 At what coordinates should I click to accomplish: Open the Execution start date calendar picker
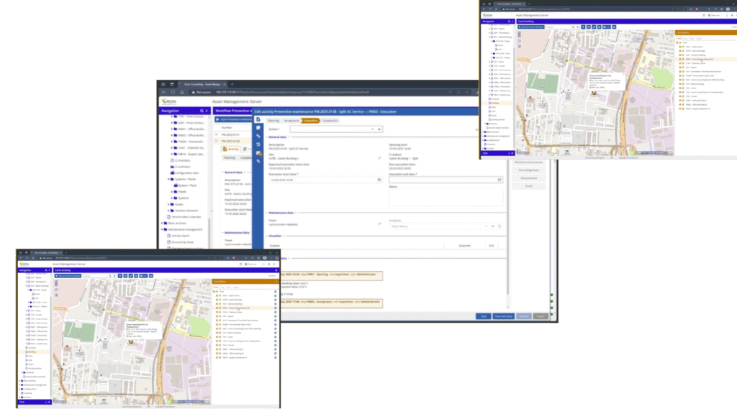[x=379, y=180]
